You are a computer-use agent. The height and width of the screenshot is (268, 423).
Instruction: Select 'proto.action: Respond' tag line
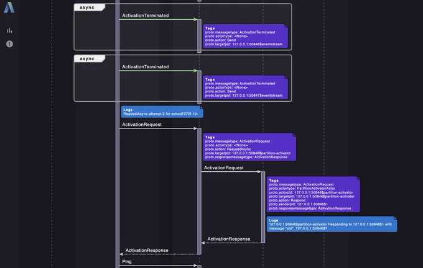point(287,200)
